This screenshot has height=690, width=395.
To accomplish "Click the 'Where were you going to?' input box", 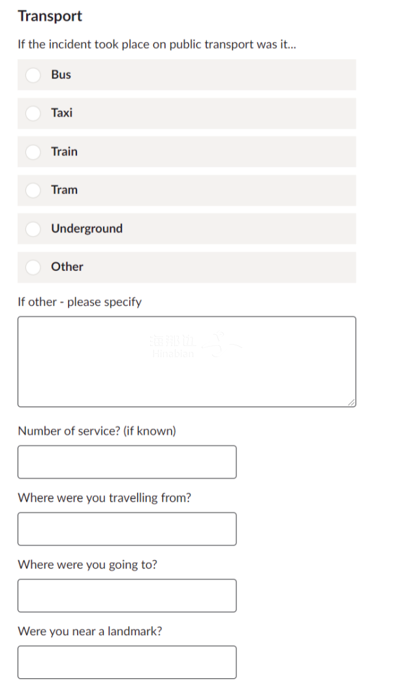I will pyautogui.click(x=127, y=595).
